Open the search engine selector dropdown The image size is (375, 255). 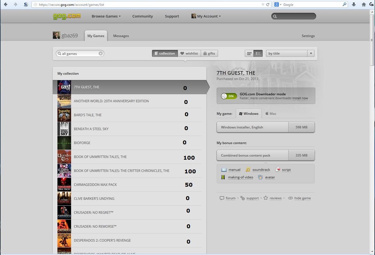point(278,4)
